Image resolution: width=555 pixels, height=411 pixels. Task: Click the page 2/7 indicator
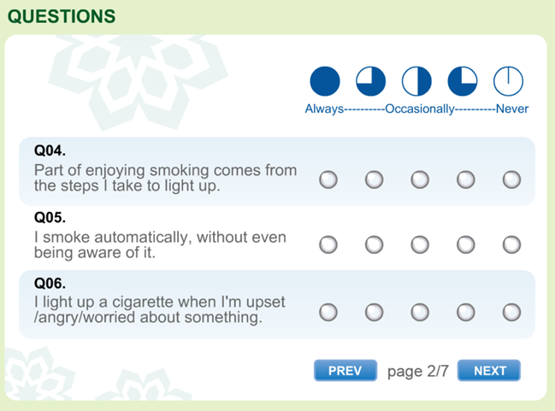[x=417, y=372]
